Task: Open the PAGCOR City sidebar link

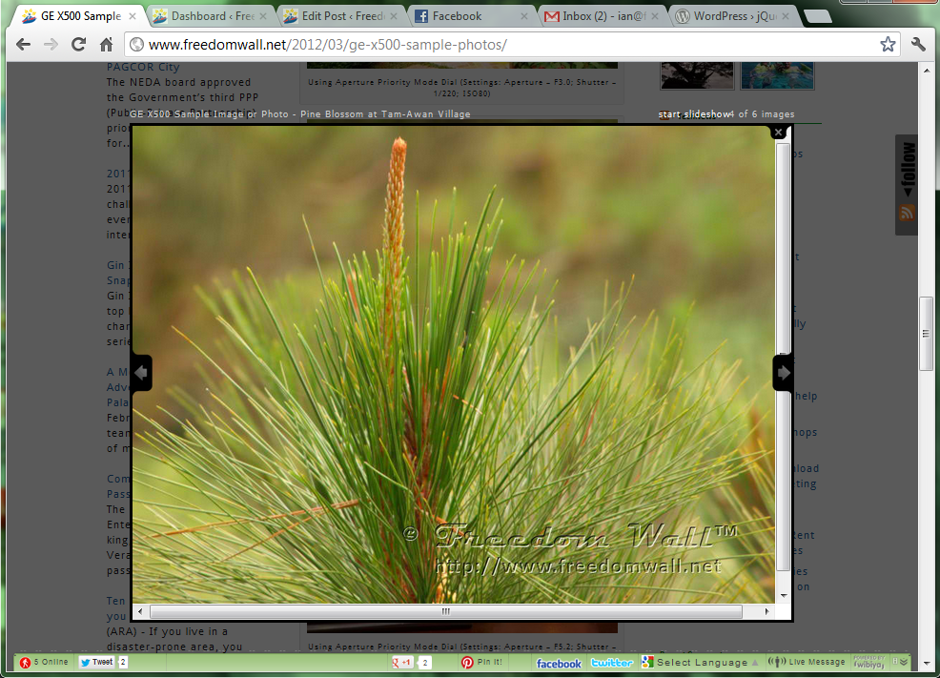Action: coord(143,67)
